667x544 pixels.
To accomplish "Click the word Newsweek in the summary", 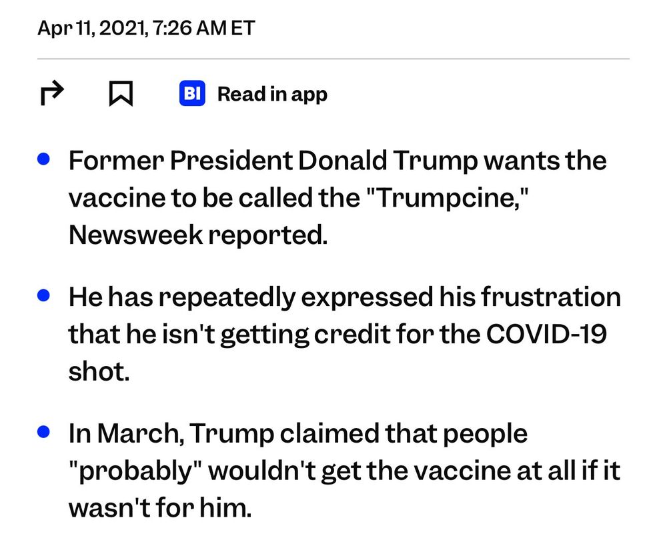I will pyautogui.click(x=135, y=235).
